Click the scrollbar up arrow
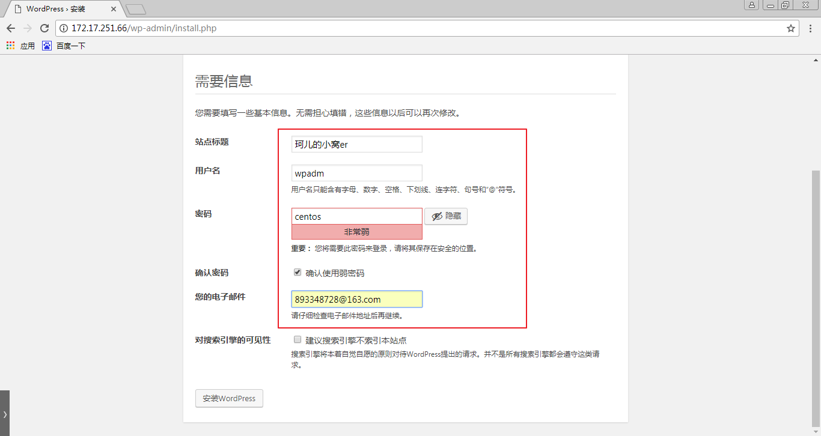821x436 pixels. click(x=816, y=59)
